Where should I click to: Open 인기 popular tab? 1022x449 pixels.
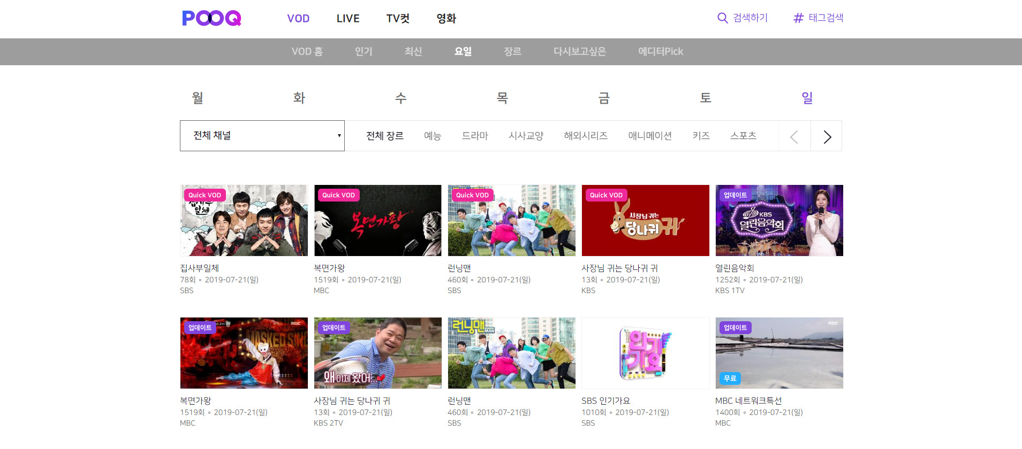click(x=364, y=52)
